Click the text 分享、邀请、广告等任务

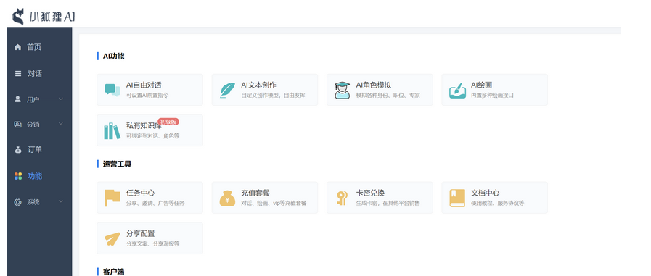tap(156, 203)
